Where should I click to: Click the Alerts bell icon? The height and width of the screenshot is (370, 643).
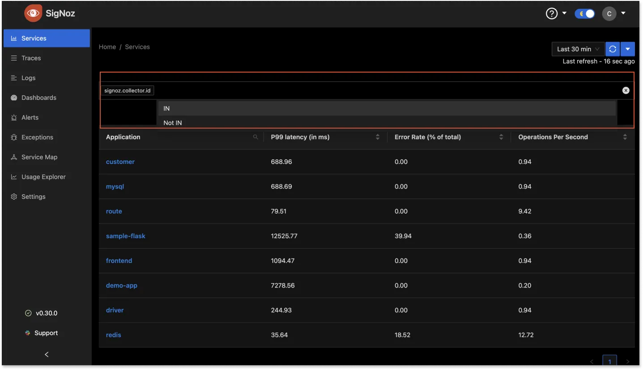(x=14, y=117)
